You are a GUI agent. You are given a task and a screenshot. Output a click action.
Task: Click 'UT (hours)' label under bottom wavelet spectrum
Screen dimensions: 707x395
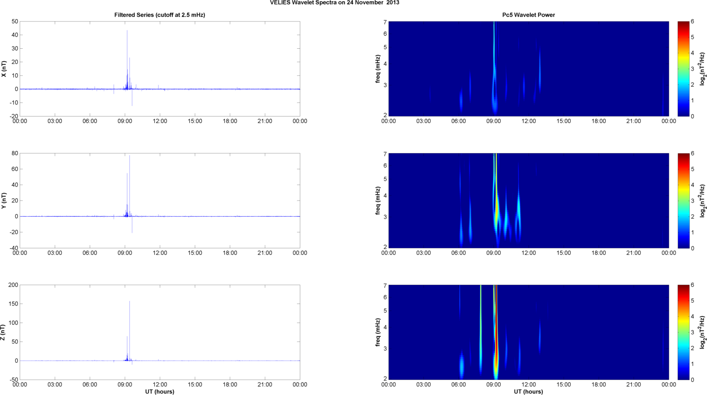coord(529,392)
